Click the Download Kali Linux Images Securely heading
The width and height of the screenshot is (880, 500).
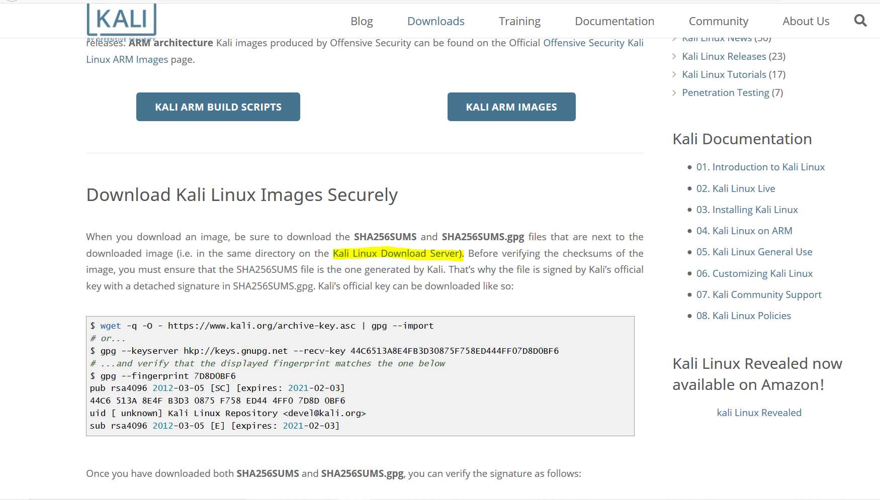pyautogui.click(x=242, y=195)
